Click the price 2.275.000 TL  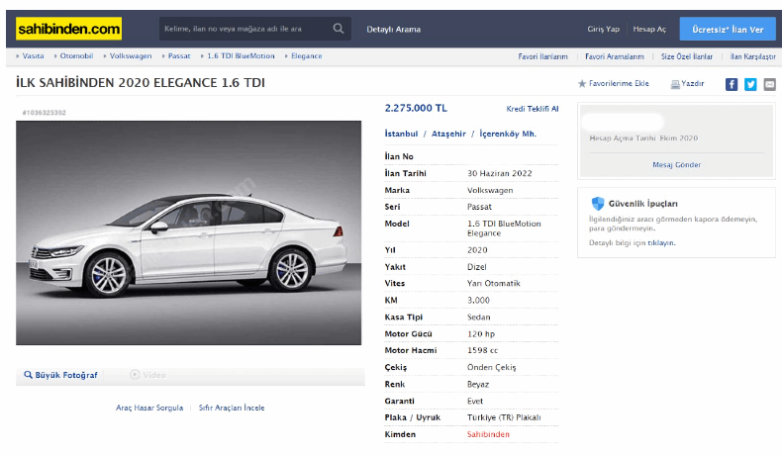tap(416, 108)
